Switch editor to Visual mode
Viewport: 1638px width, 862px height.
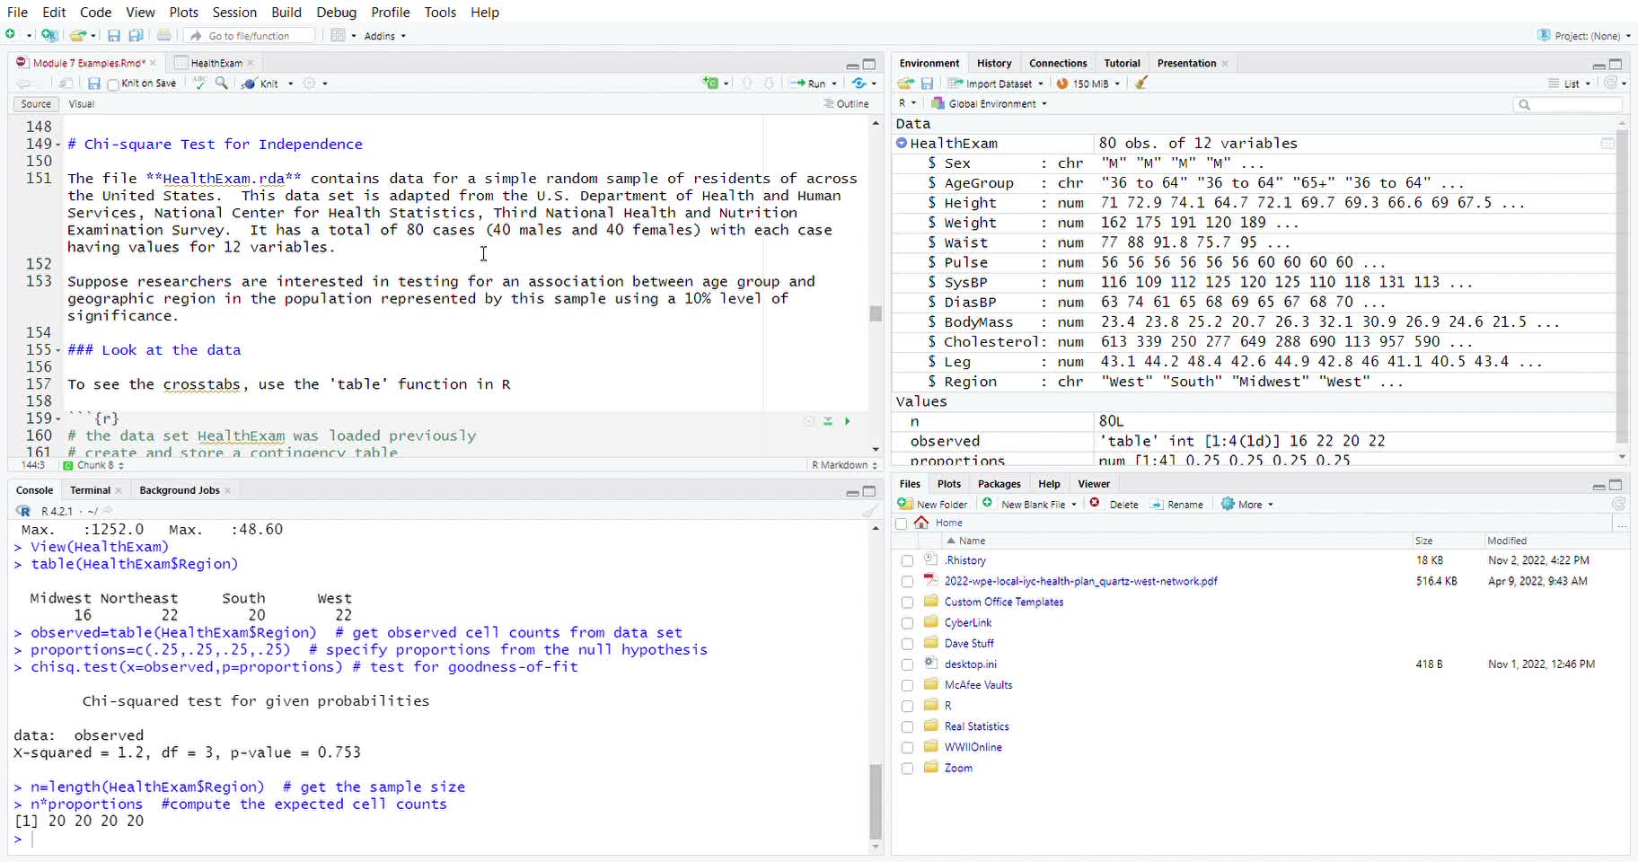pos(82,104)
